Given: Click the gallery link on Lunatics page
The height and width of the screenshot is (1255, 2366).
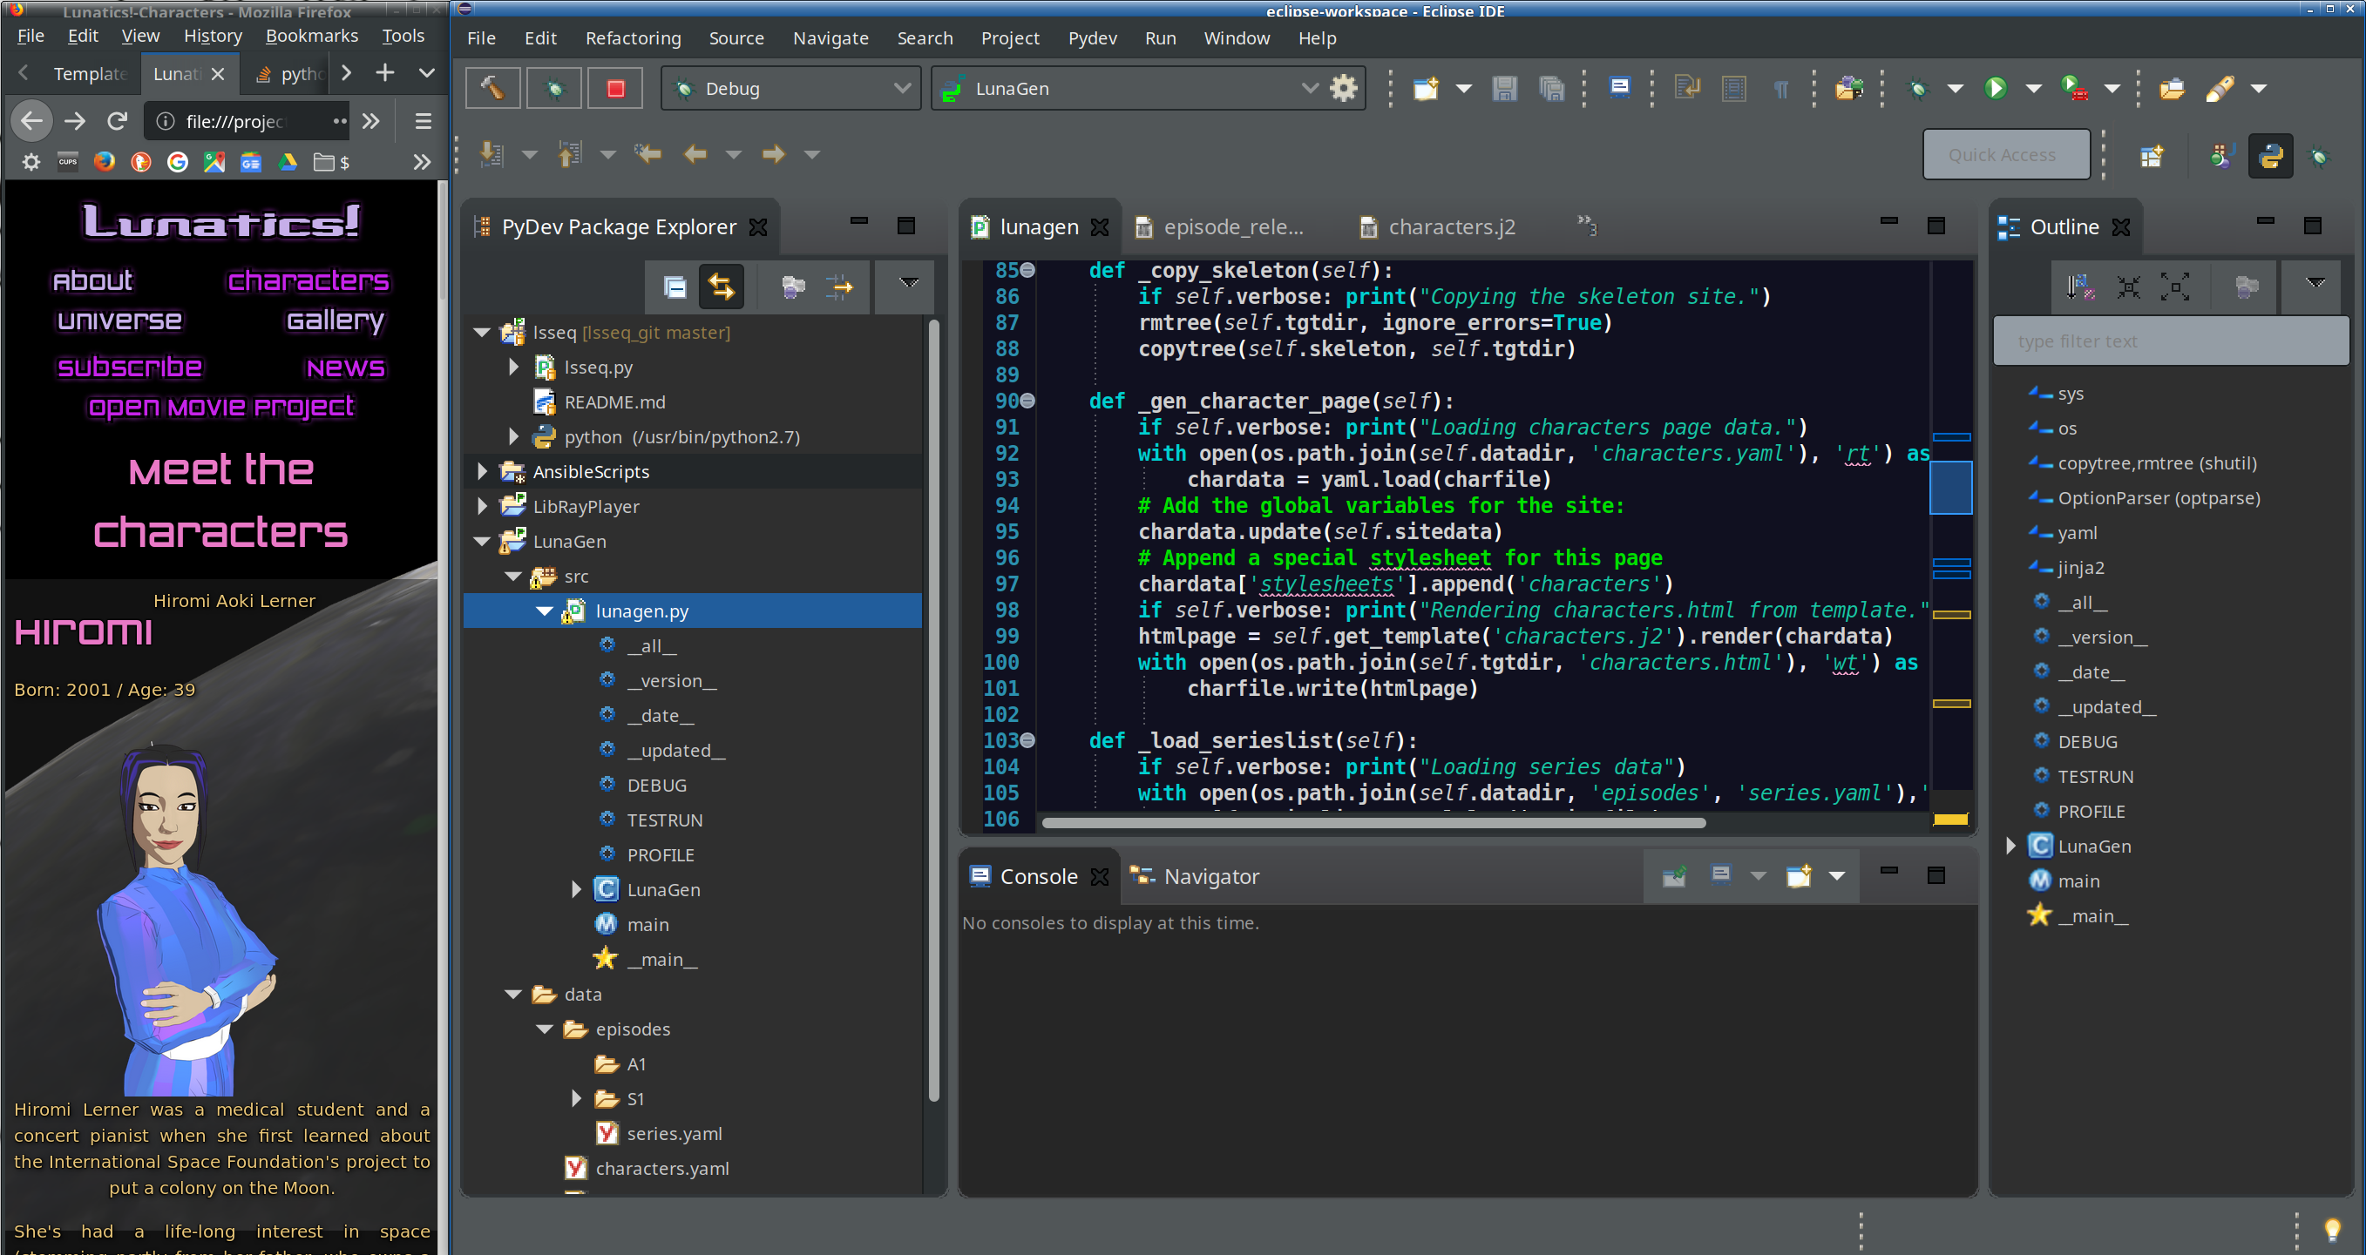Looking at the screenshot, I should tap(336, 320).
